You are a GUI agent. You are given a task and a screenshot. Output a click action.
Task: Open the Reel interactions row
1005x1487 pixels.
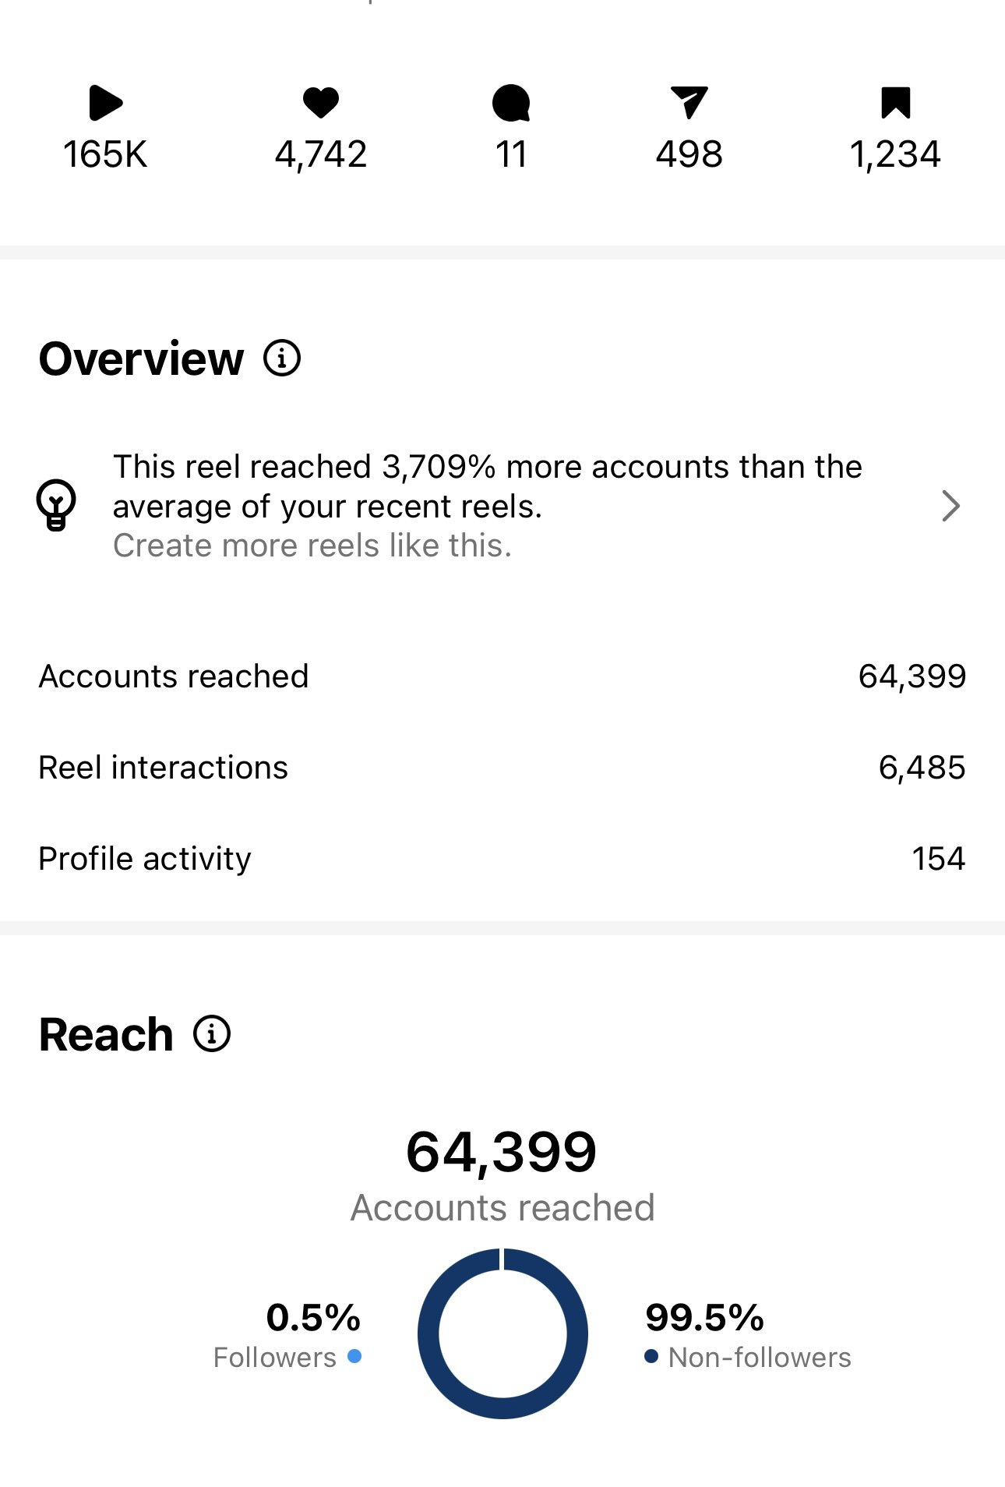[503, 768]
